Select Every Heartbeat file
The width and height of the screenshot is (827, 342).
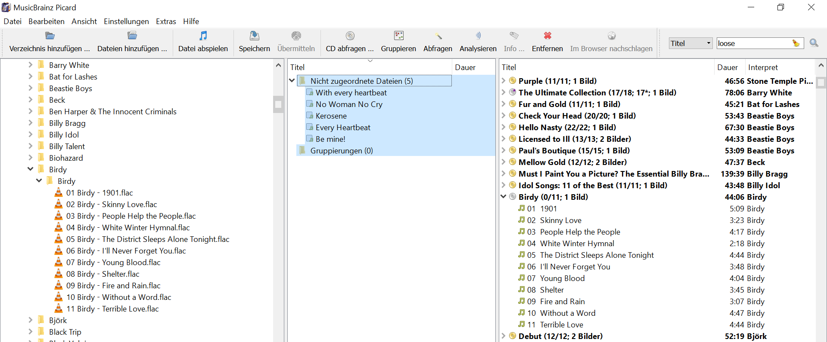click(x=343, y=127)
